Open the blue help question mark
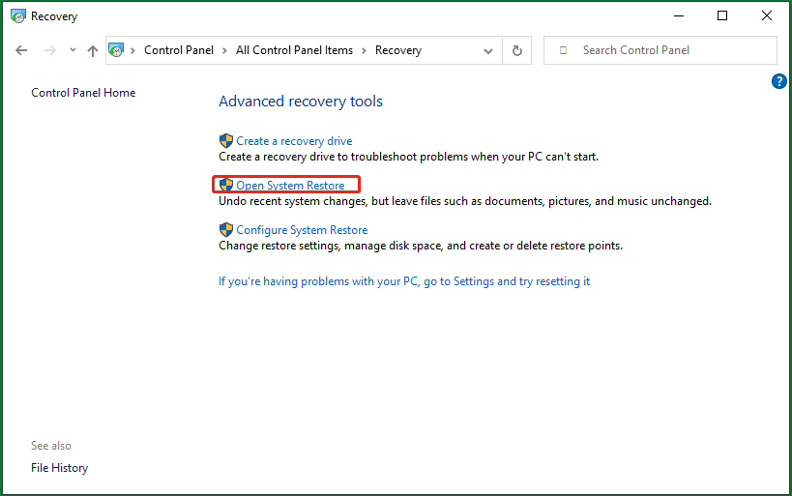Viewport: 792px width, 496px height. coord(778,81)
